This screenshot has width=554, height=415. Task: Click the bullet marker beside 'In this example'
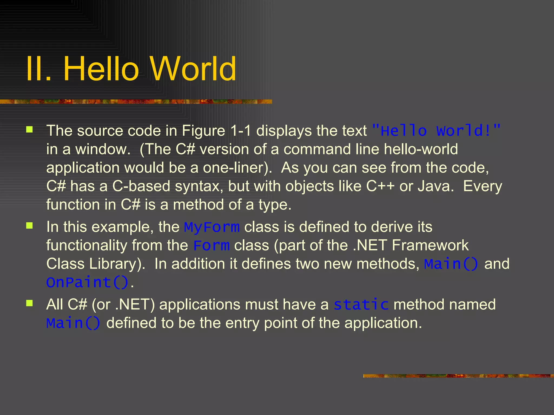point(29,225)
